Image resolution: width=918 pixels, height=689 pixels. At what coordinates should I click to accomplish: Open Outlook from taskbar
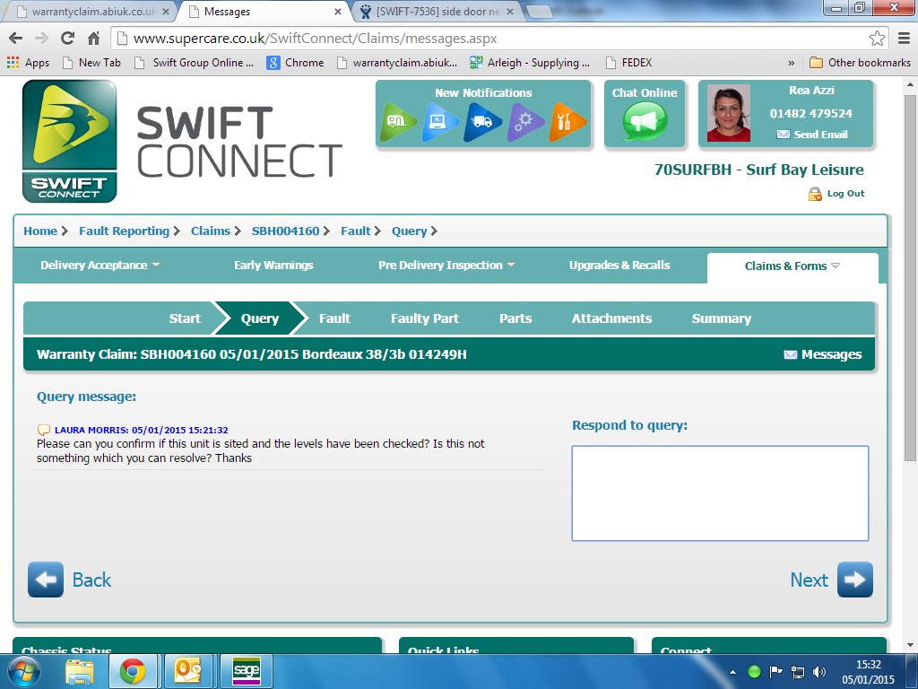(x=187, y=671)
